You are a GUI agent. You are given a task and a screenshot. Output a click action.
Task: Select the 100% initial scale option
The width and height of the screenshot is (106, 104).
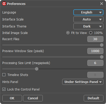(91, 33)
